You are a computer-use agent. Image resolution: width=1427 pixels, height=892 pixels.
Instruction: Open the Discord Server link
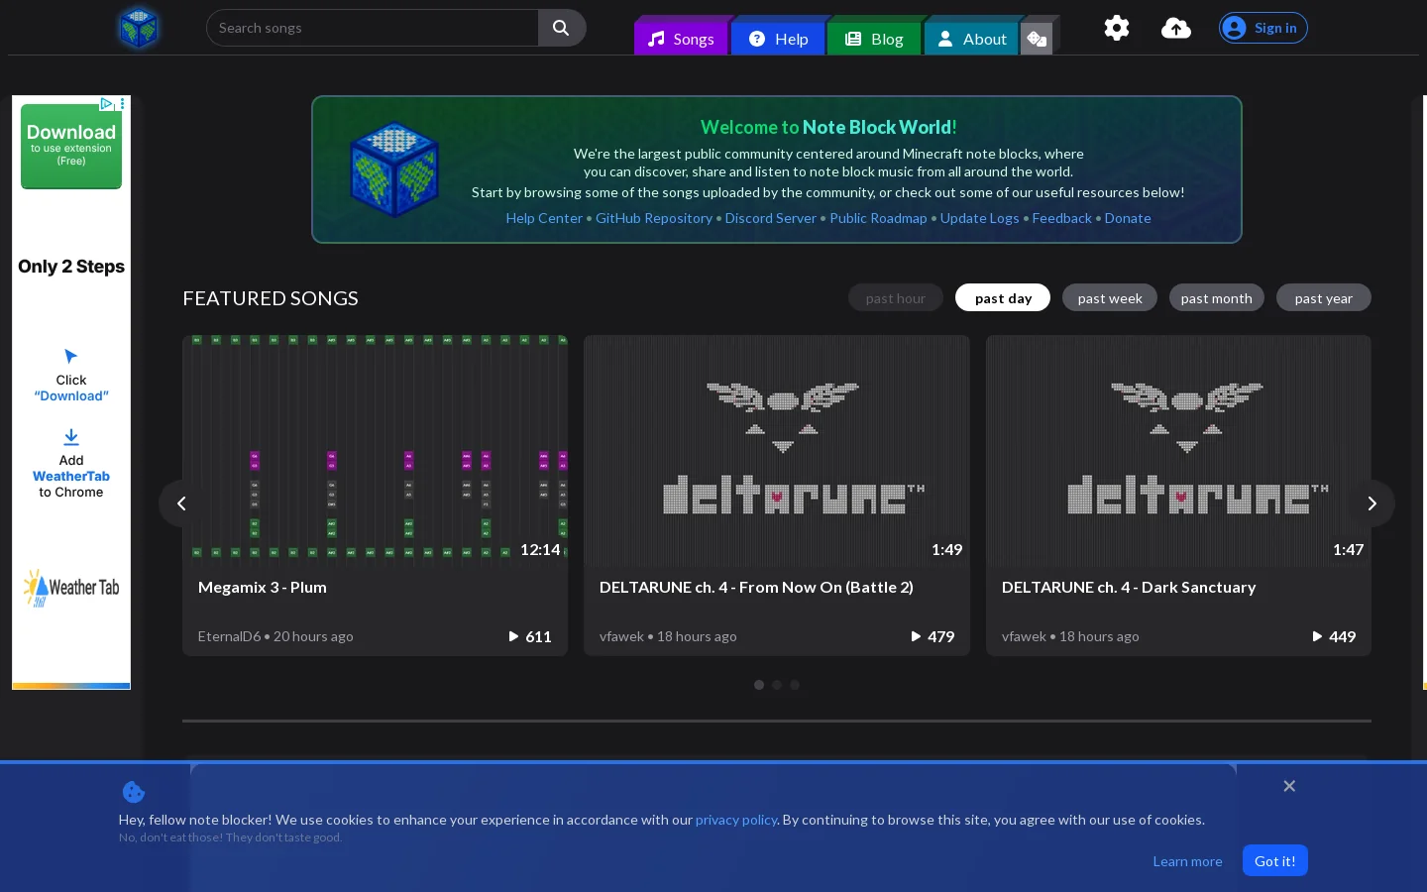[771, 218]
